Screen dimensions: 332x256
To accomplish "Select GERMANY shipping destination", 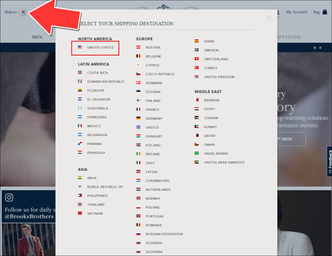I will [x=154, y=119].
